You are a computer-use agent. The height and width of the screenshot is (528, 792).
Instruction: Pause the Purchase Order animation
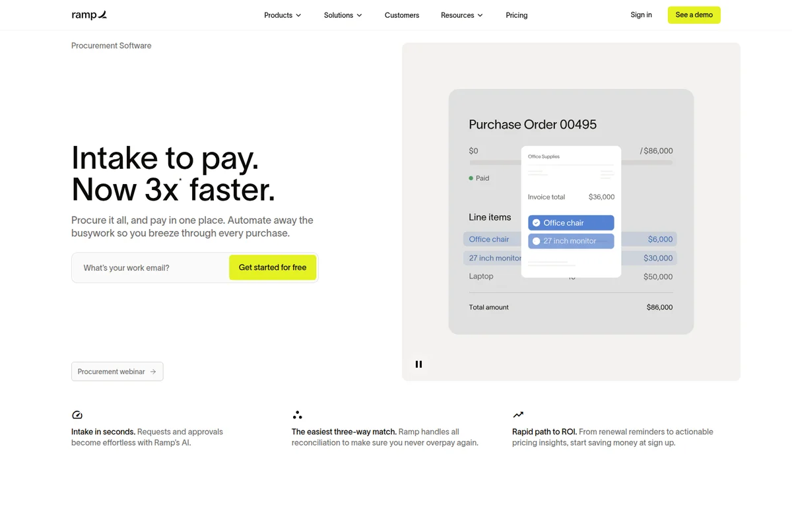coord(418,364)
